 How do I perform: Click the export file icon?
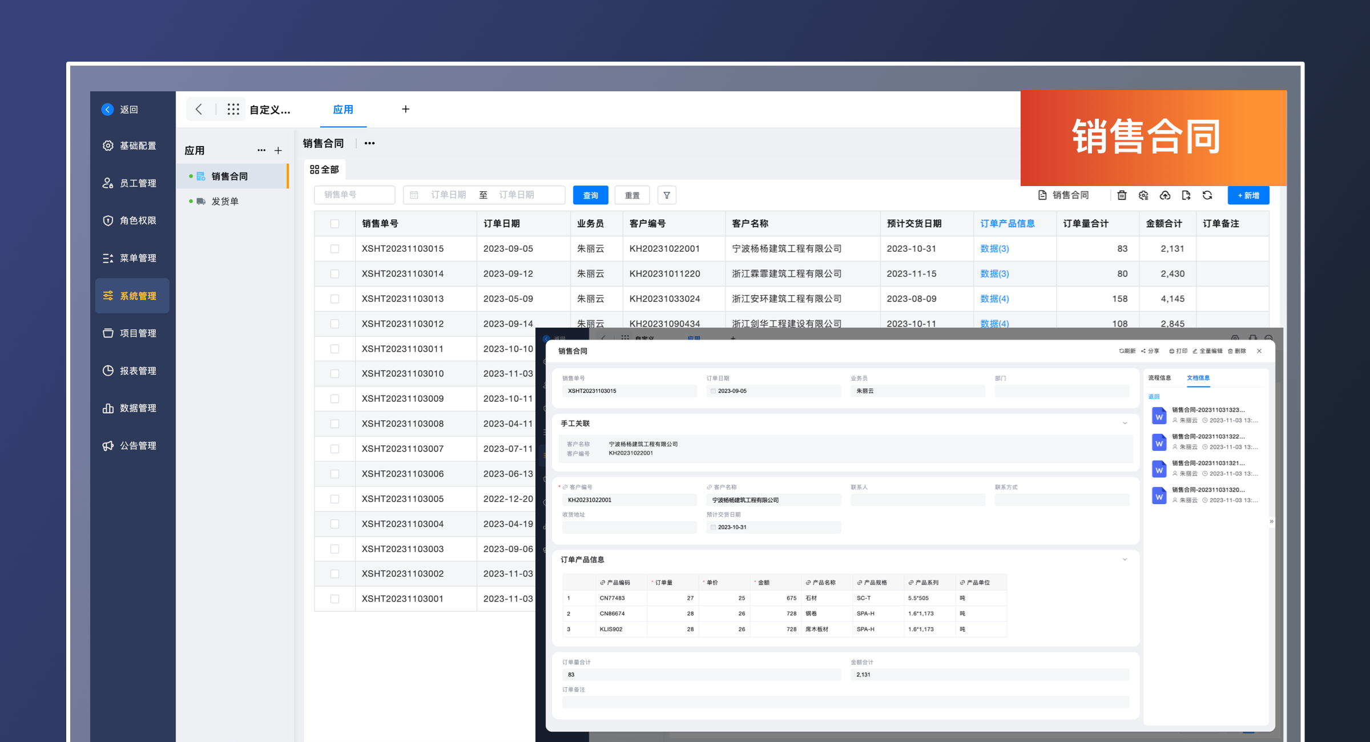[1186, 195]
